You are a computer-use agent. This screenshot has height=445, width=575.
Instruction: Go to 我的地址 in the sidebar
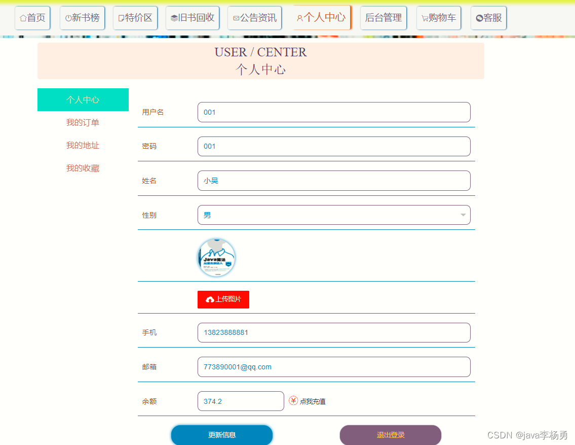[83, 146]
